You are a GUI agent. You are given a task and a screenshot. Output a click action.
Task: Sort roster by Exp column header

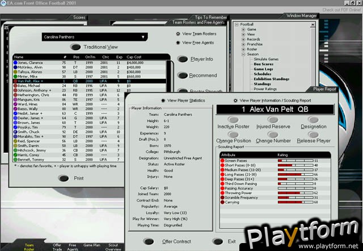point(119,57)
